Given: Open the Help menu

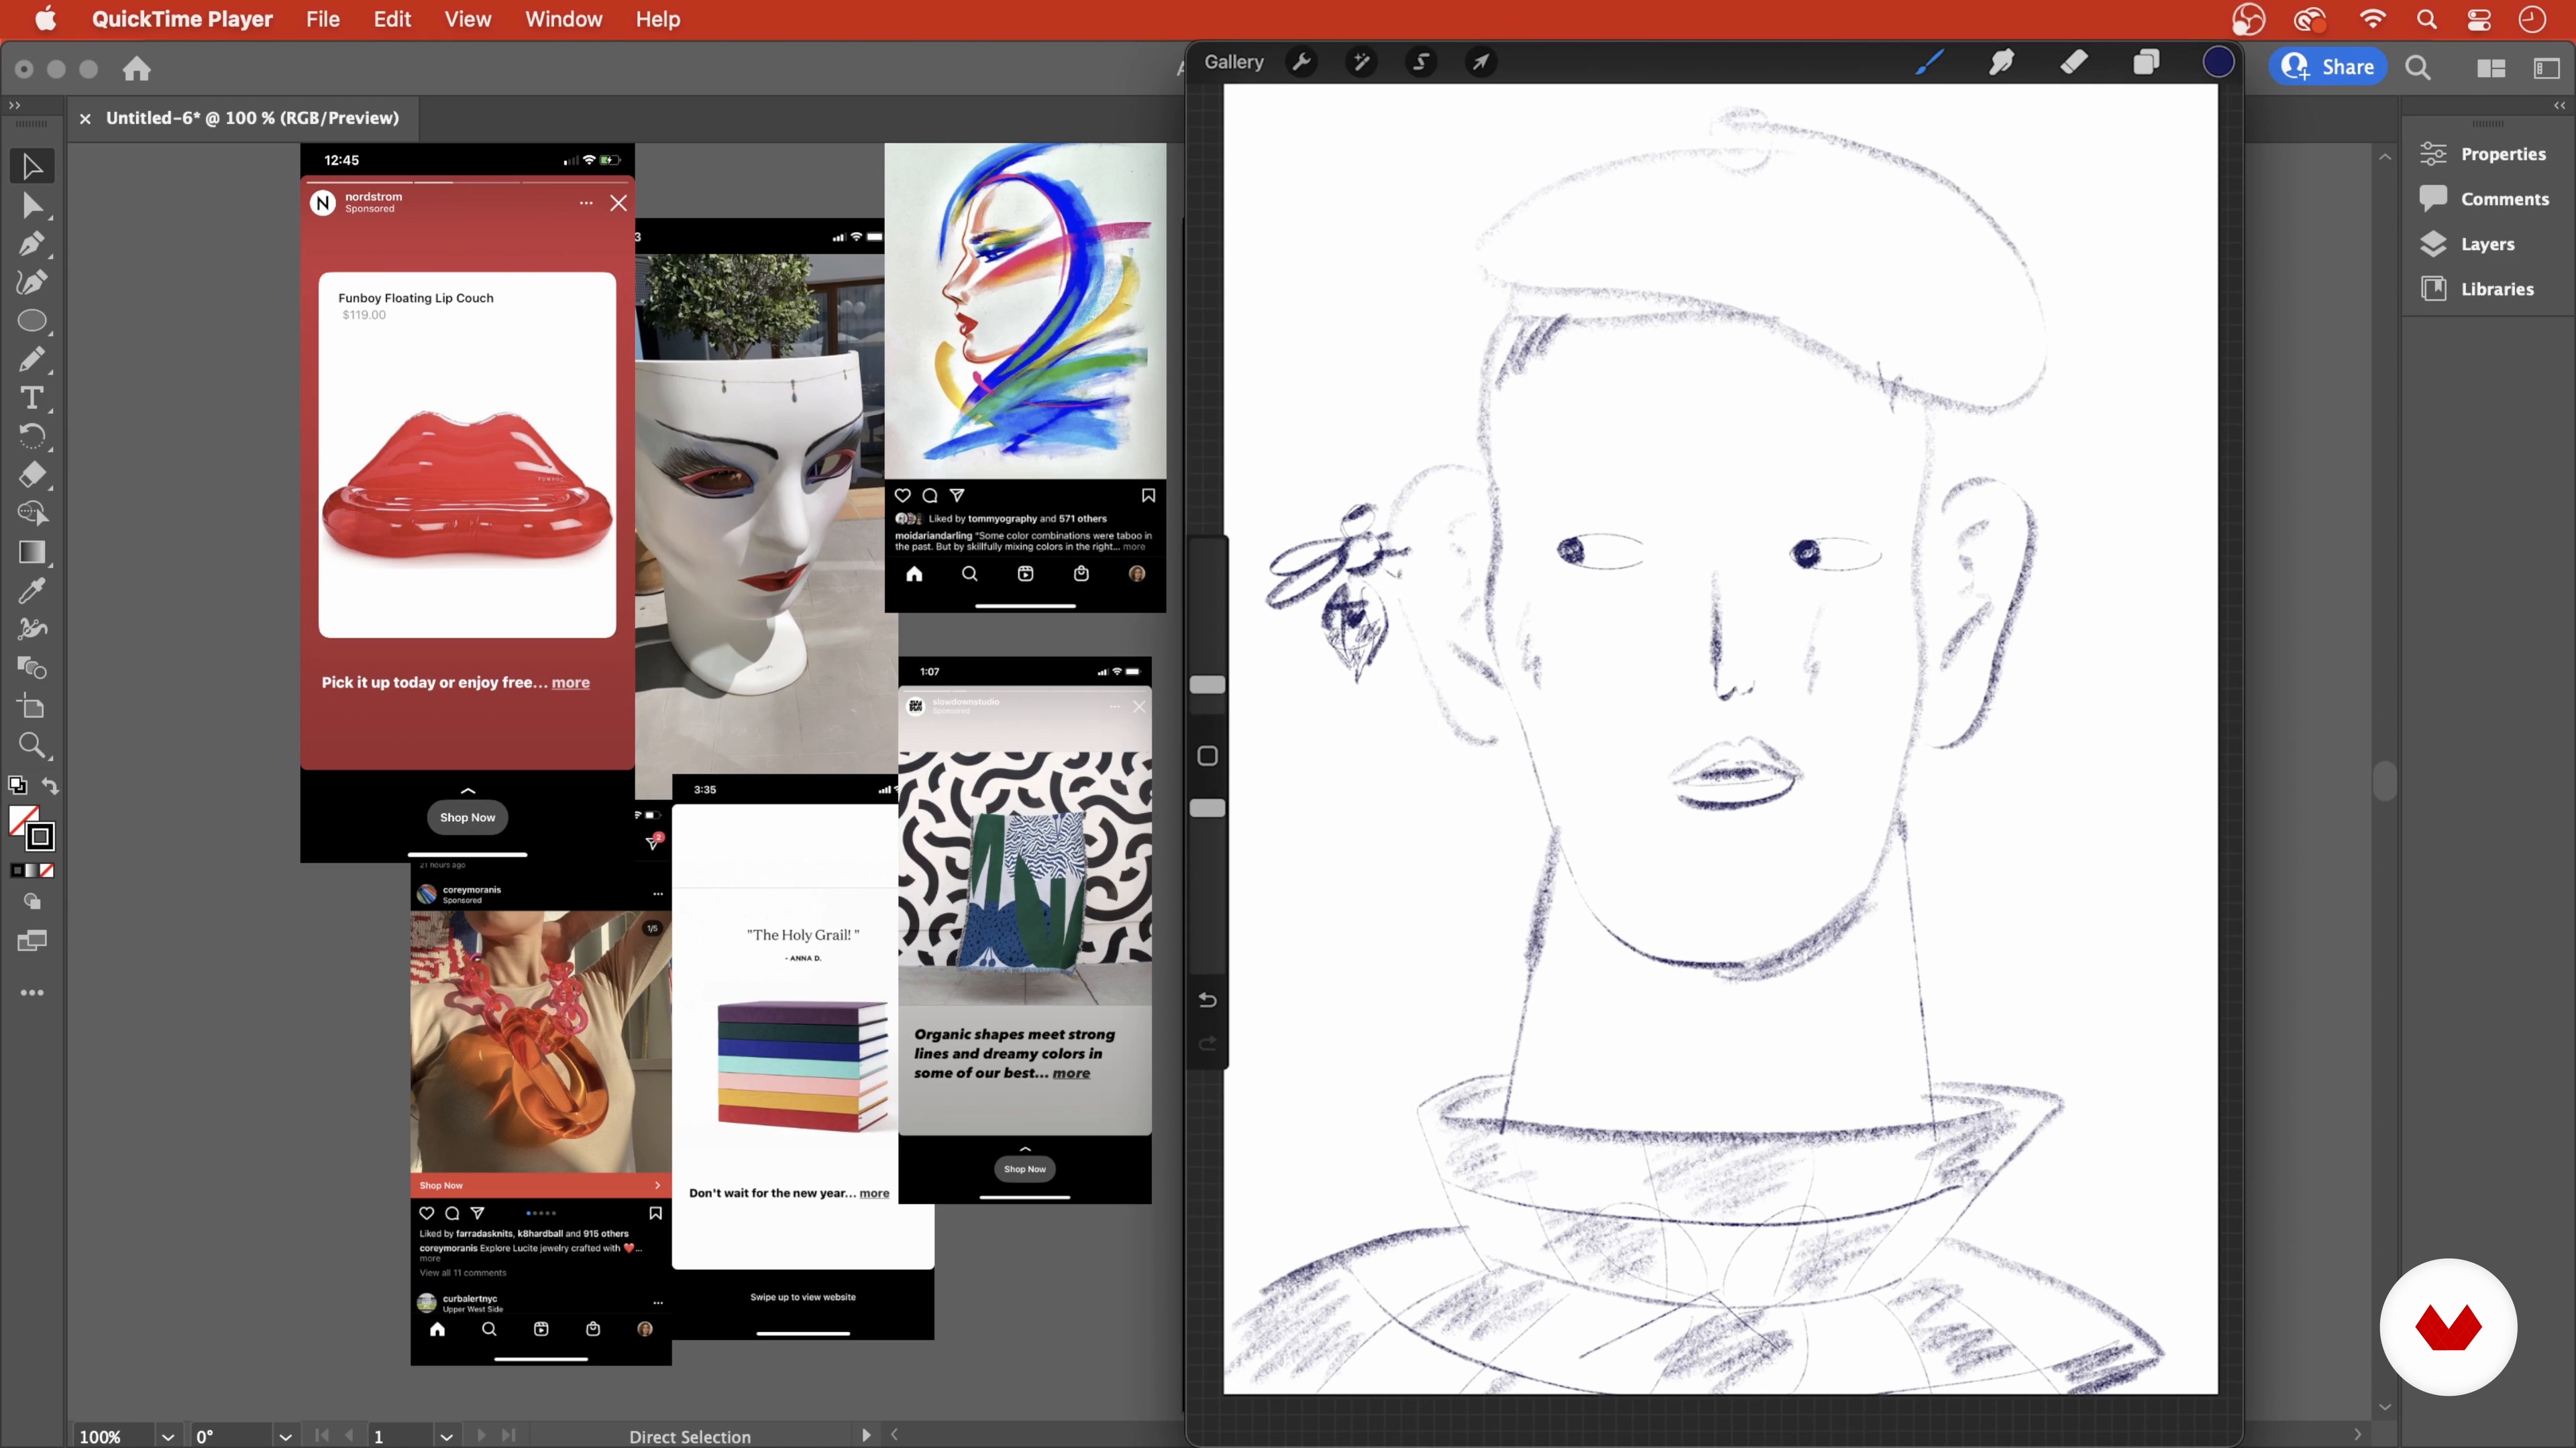Looking at the screenshot, I should point(657,19).
